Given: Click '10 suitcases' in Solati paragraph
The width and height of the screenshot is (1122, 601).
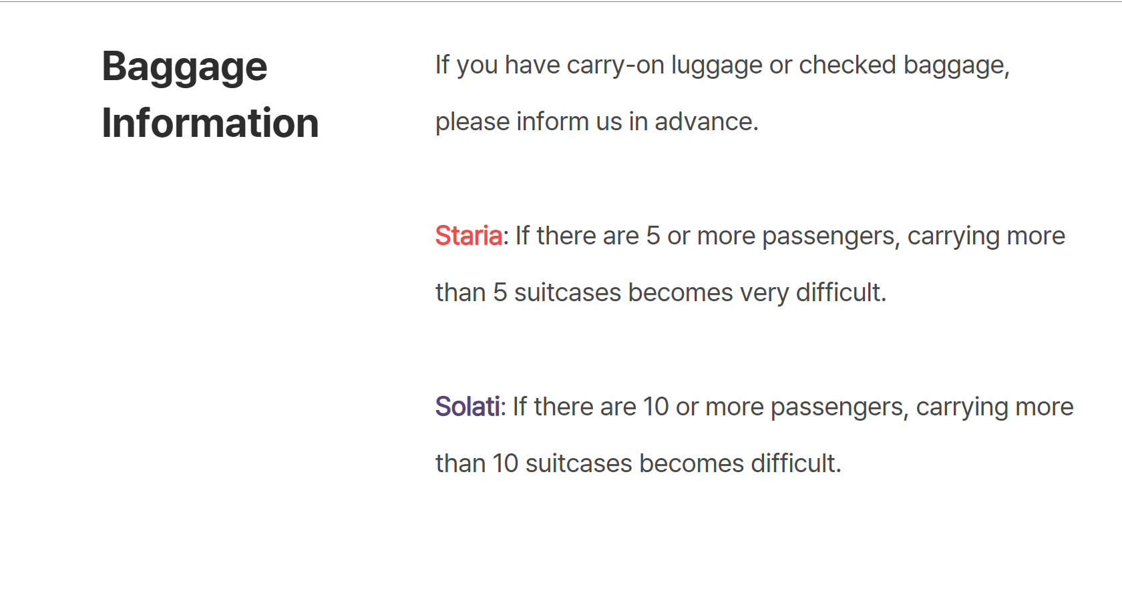Looking at the screenshot, I should coord(562,463).
